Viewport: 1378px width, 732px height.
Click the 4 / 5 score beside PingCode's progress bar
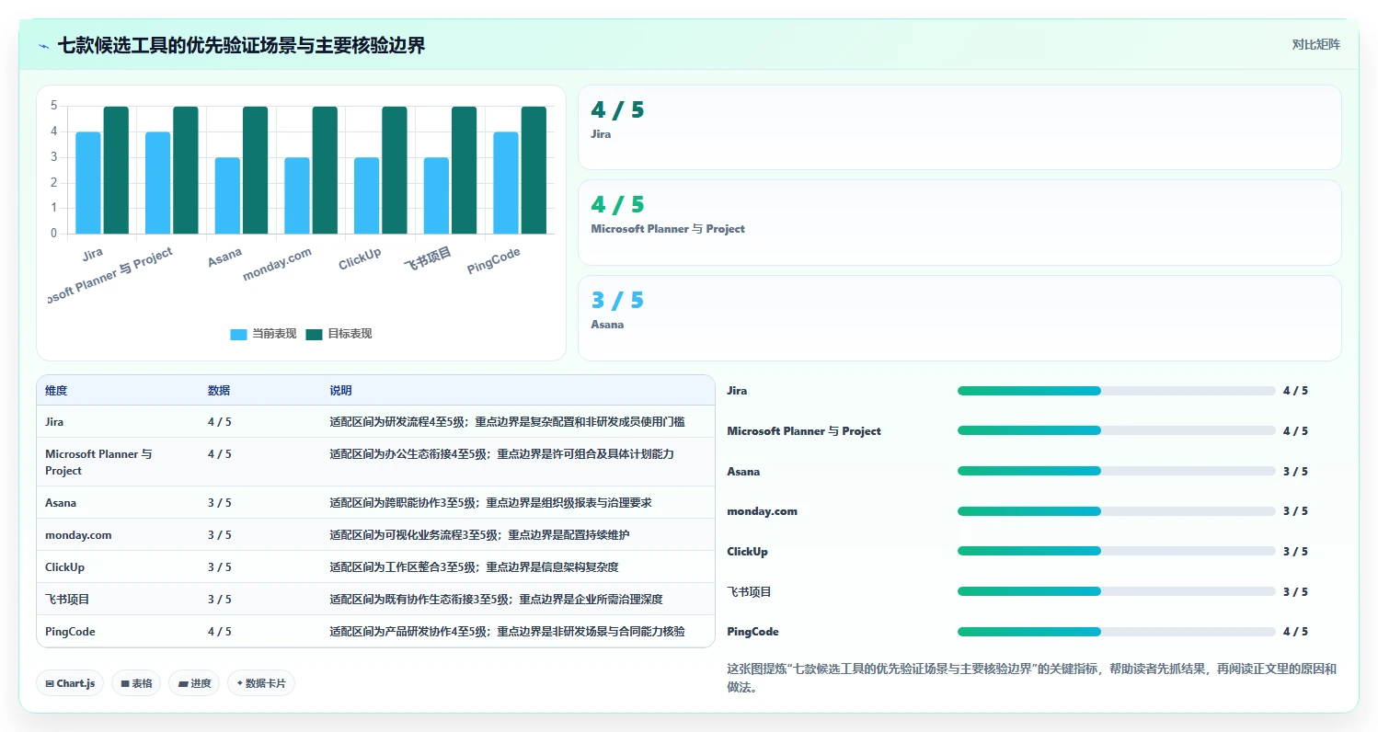click(1295, 632)
